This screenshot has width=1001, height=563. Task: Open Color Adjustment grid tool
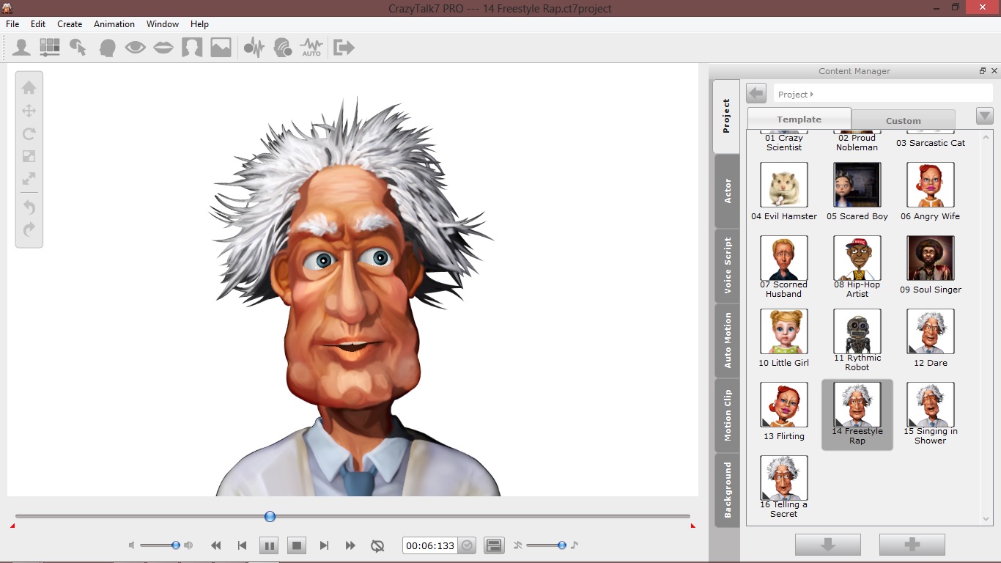(49, 48)
